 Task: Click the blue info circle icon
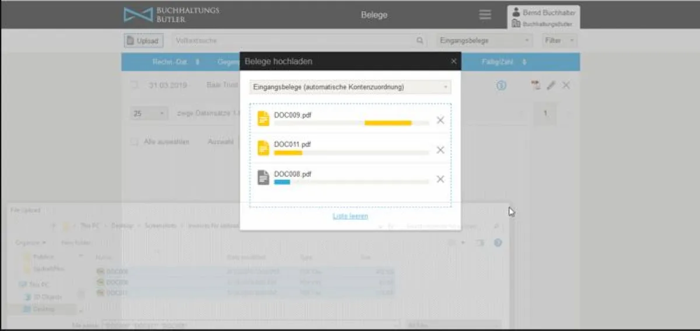pos(501,85)
